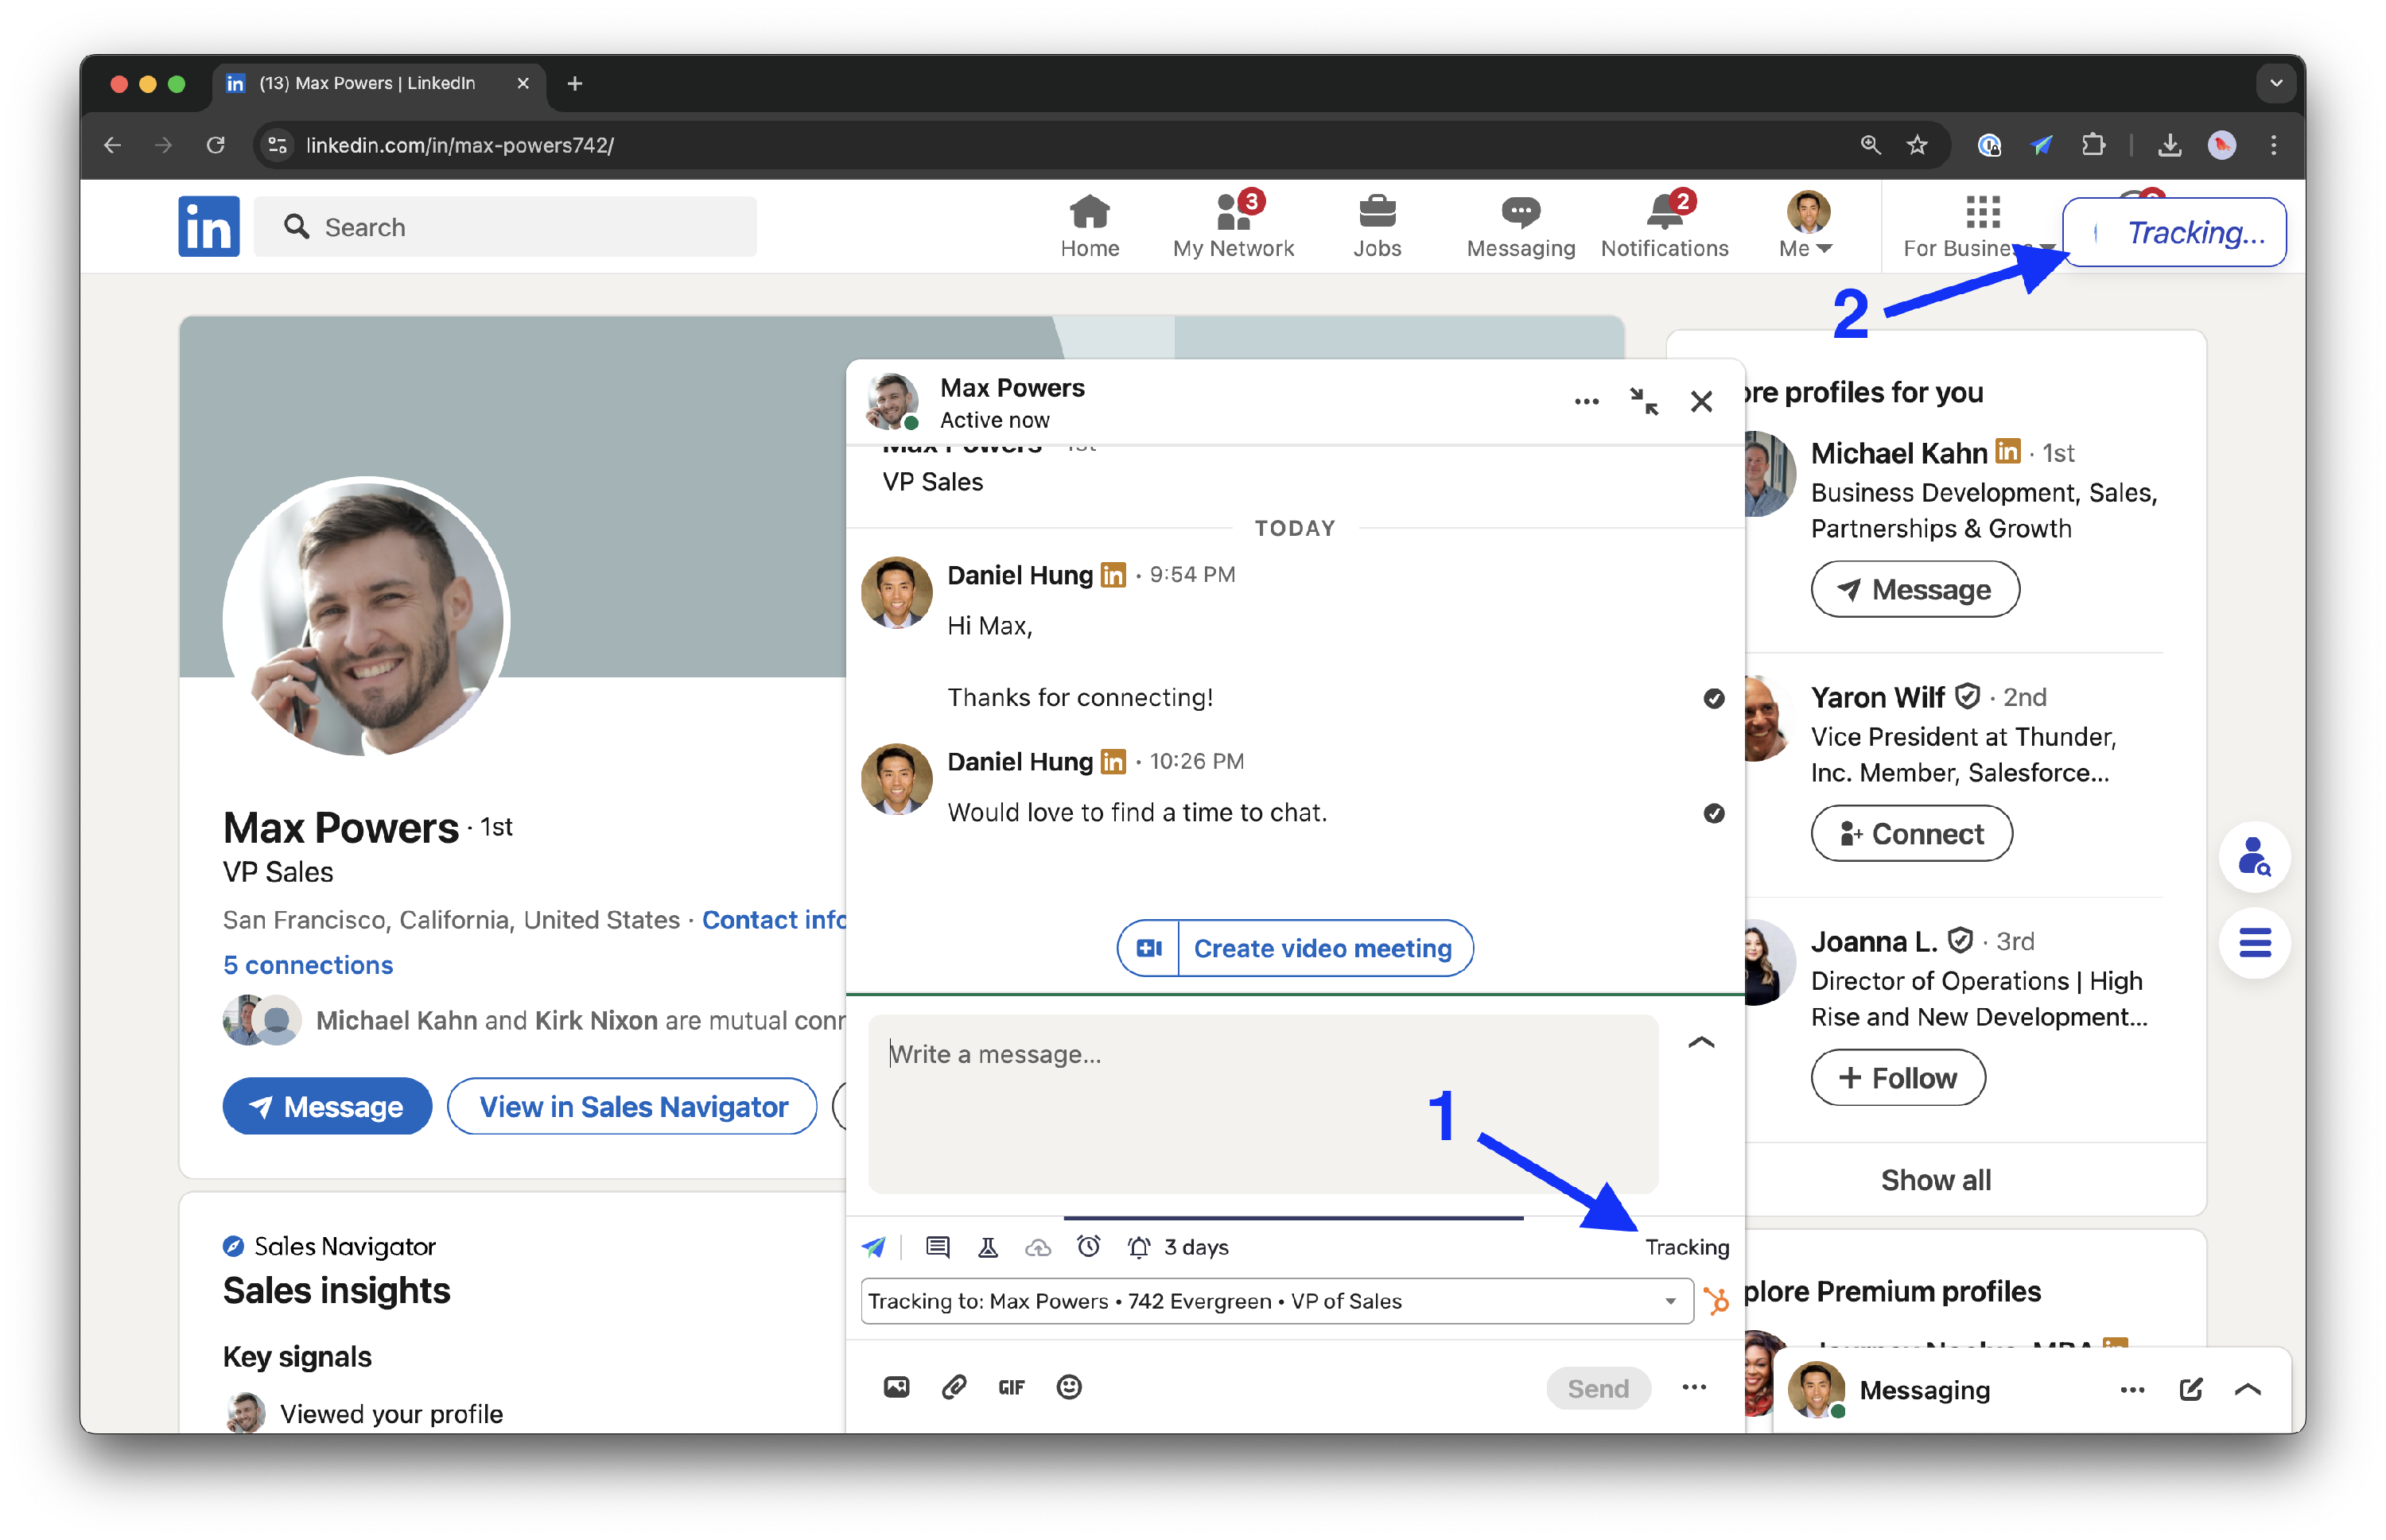Viewport: 2386px width, 1540px height.
Task: Click the blue Message button on profile
Action: click(327, 1105)
